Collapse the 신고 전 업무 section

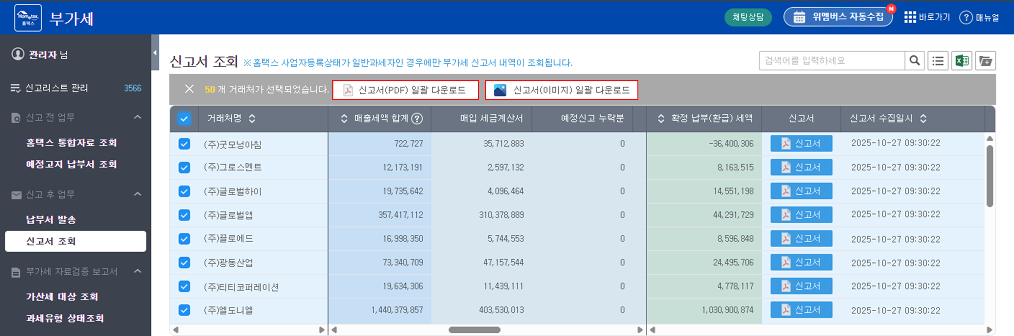137,117
